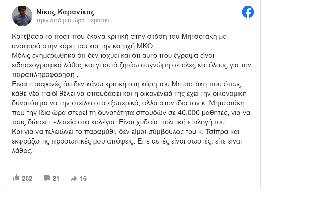Click the sentence starting 'Ειναι προφανές'
Screen dimensions: 312x202
(131, 103)
